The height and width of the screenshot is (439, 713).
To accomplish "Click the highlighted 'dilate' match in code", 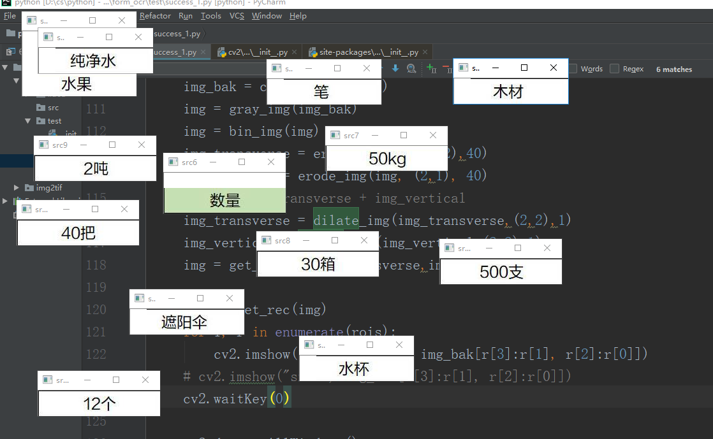I will click(336, 220).
